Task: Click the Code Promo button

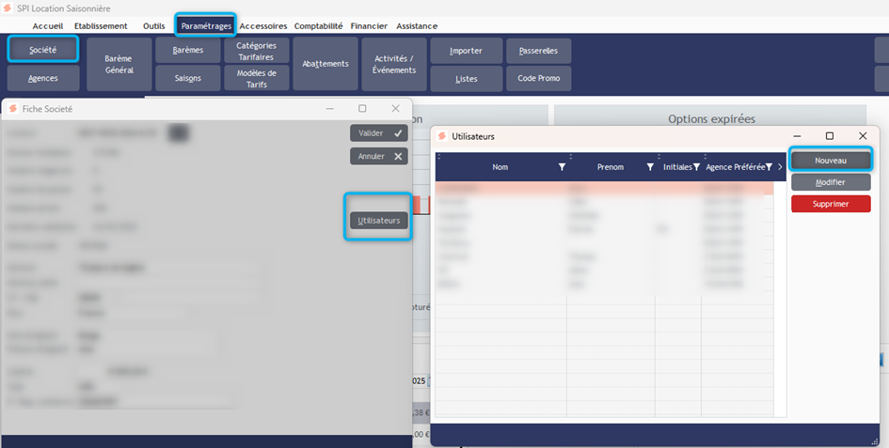Action: click(x=538, y=79)
